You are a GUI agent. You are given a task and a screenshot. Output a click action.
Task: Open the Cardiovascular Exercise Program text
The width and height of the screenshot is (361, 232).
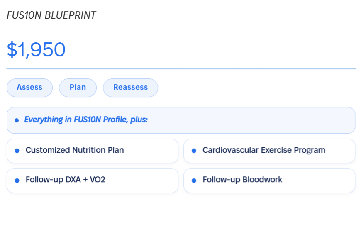[x=264, y=150]
